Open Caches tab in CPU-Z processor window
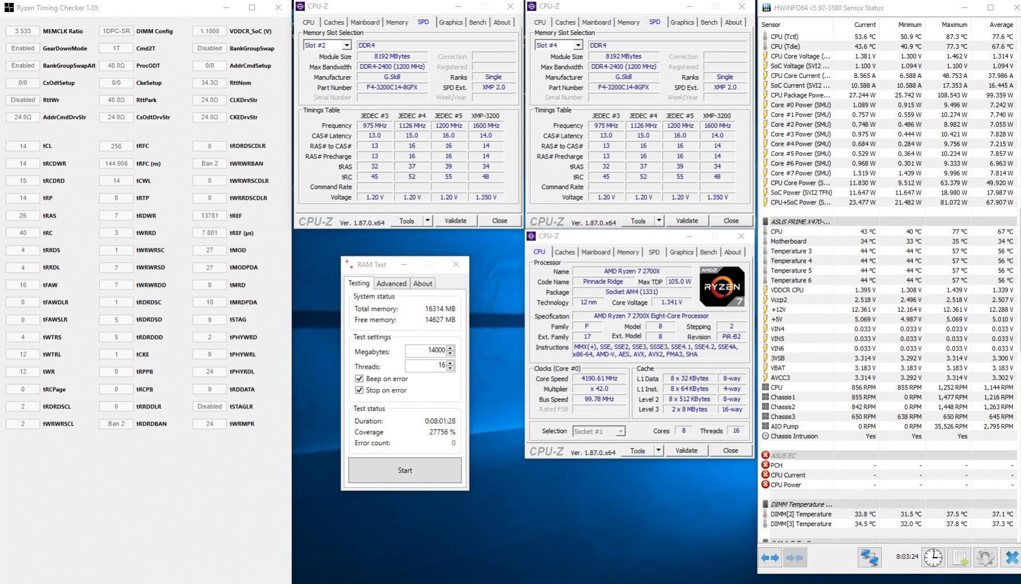 coord(565,252)
